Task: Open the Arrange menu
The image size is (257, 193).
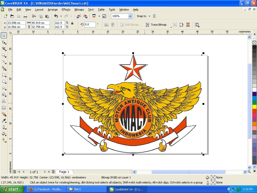Action: (x=53, y=10)
